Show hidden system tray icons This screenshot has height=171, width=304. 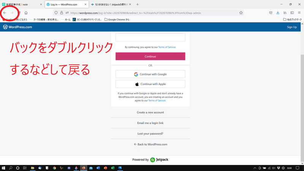point(255,168)
